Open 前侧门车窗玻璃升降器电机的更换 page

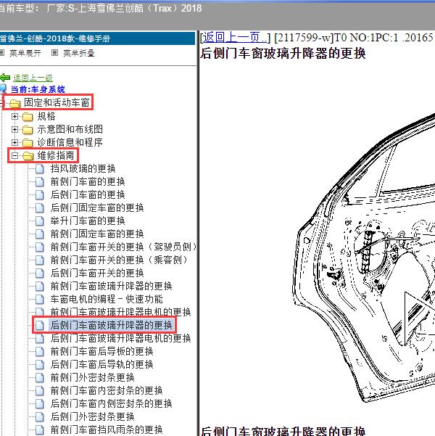point(120,312)
